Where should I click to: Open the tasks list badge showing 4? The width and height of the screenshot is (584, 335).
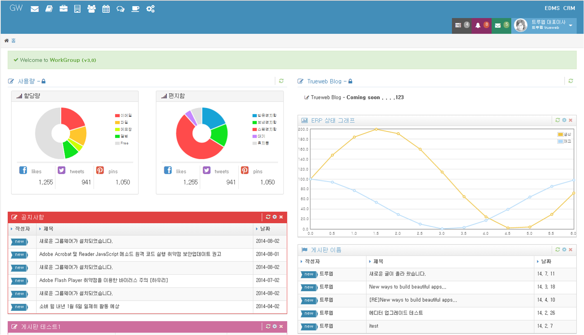462,26
